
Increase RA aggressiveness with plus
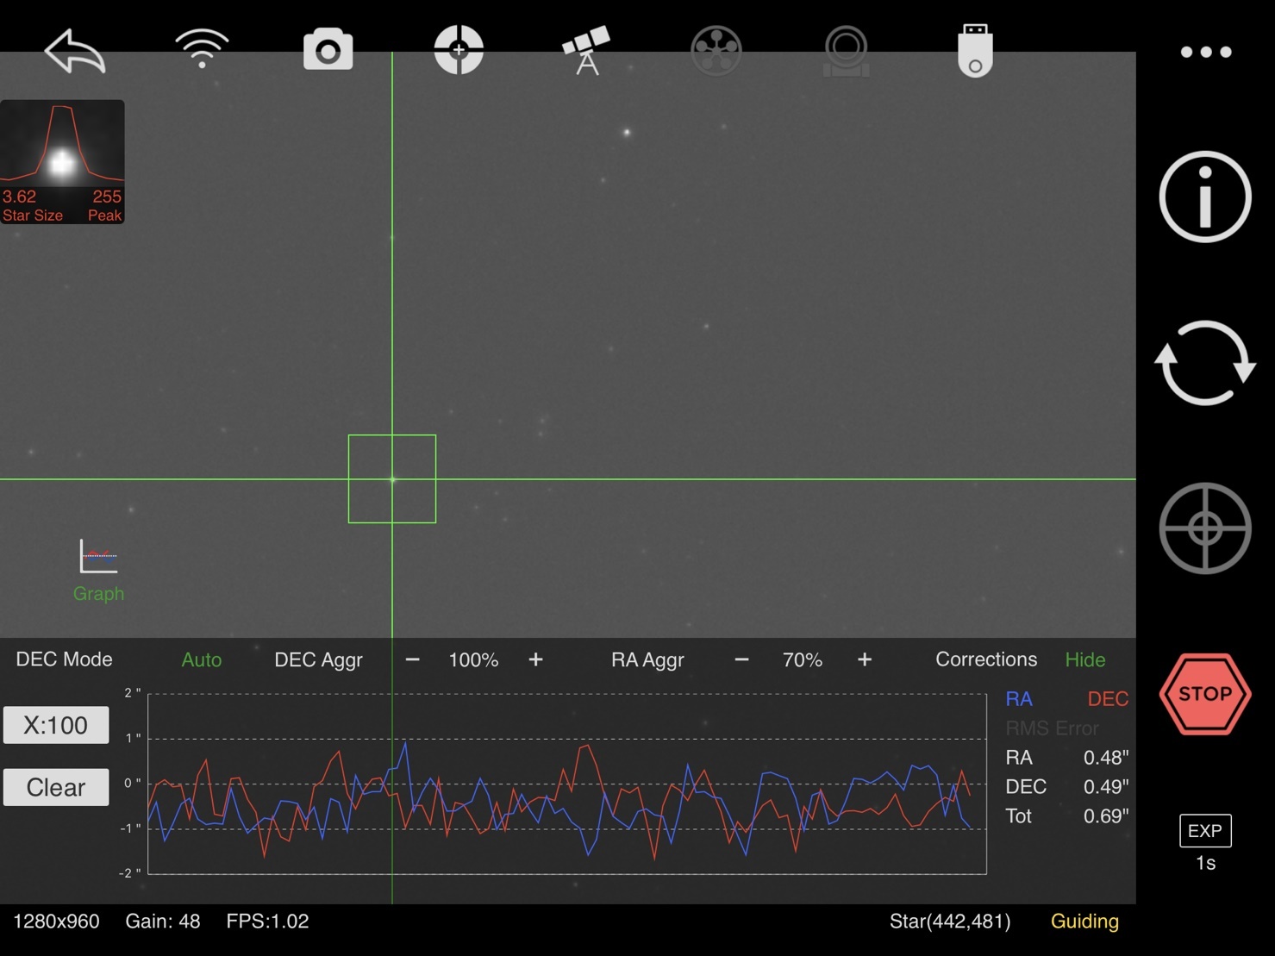coord(864,660)
